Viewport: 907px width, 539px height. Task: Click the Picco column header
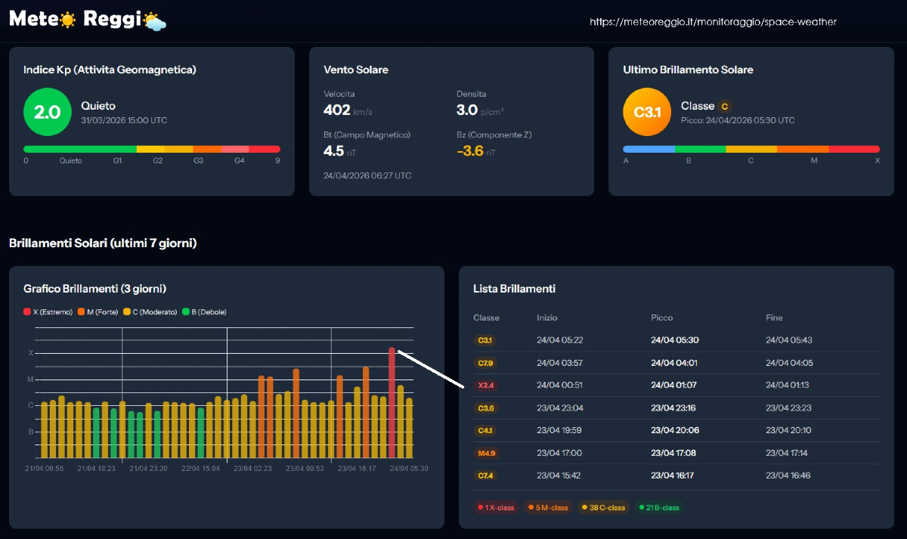tap(661, 318)
